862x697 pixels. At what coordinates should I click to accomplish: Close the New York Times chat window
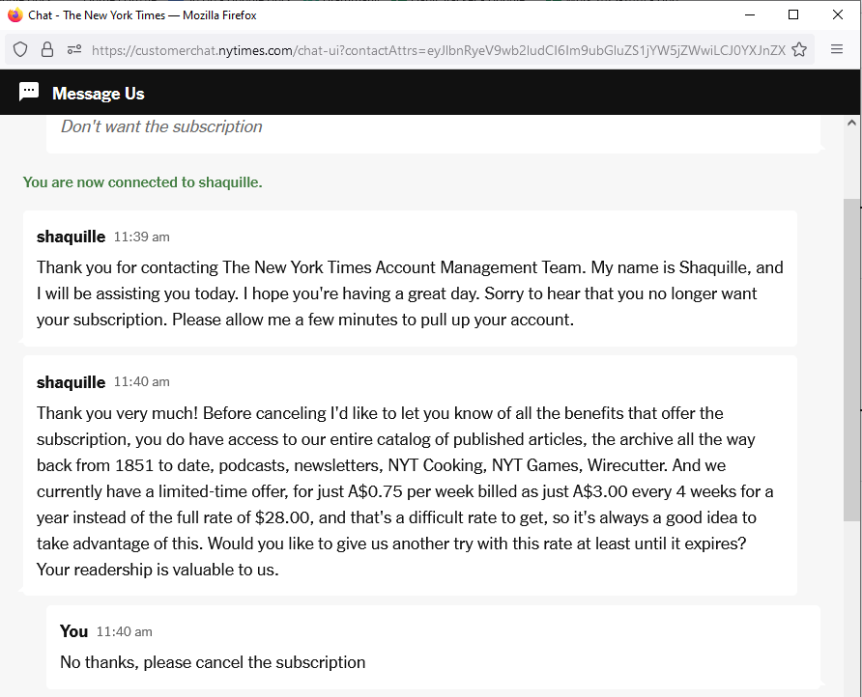coord(837,15)
